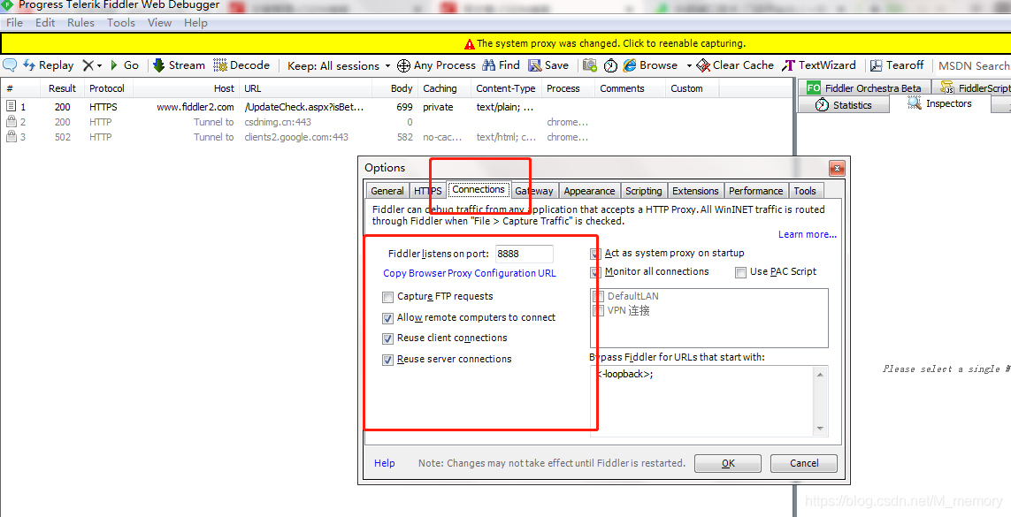Switch to Appearance options tab
The image size is (1011, 517).
589,191
